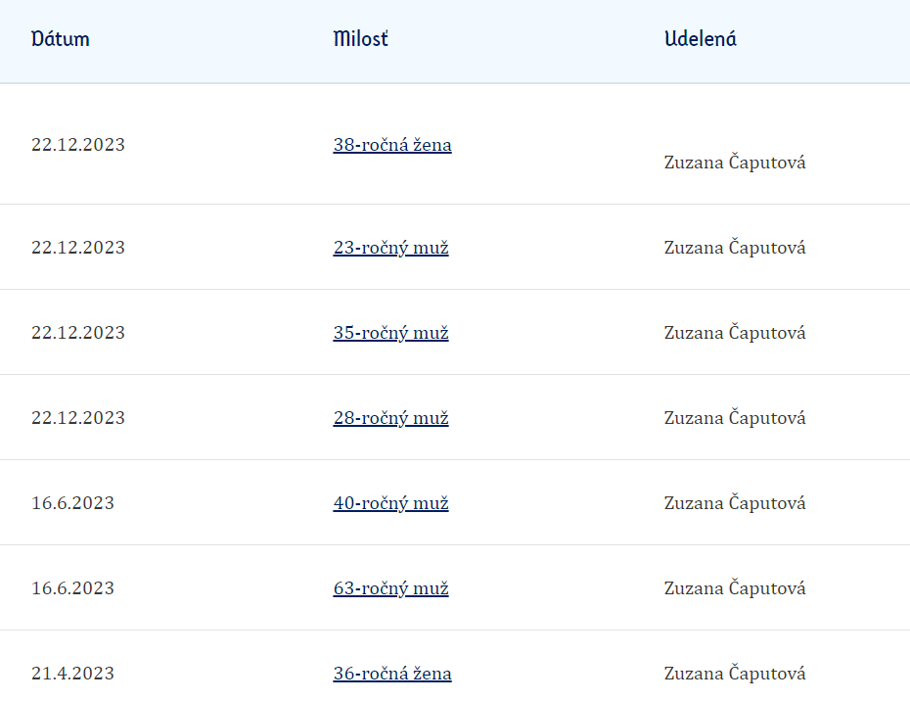Open the 23-ročný muž pardon link

pos(390,248)
